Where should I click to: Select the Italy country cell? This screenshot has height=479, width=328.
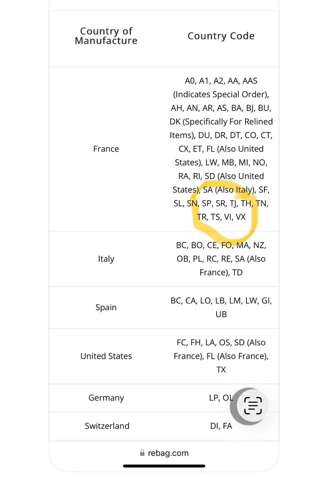click(x=106, y=259)
